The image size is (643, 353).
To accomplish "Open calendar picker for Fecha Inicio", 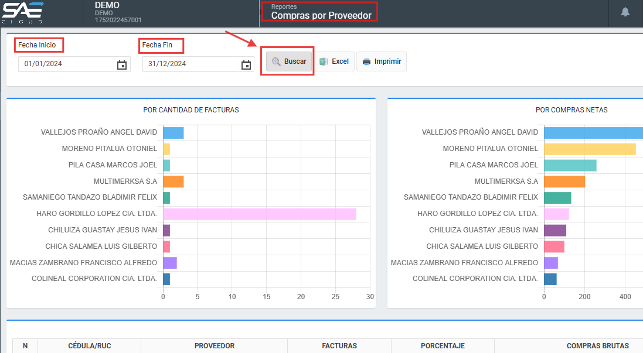I will 122,64.
